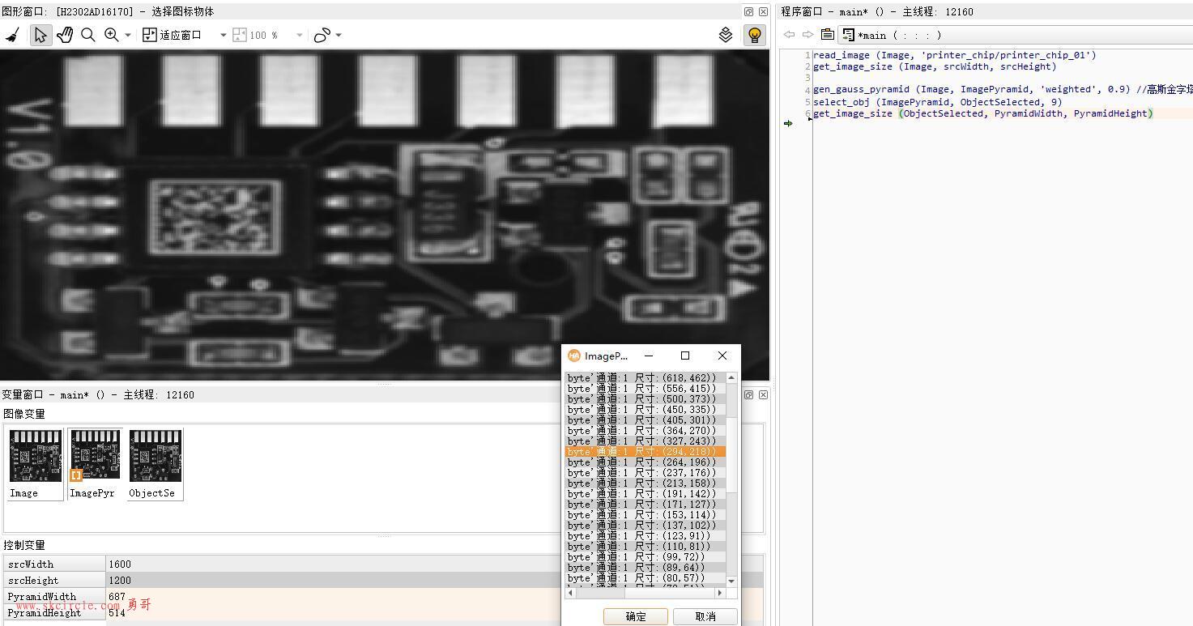The width and height of the screenshot is (1193, 626).
Task: Select the Image variable thumbnail
Action: [x=36, y=464]
